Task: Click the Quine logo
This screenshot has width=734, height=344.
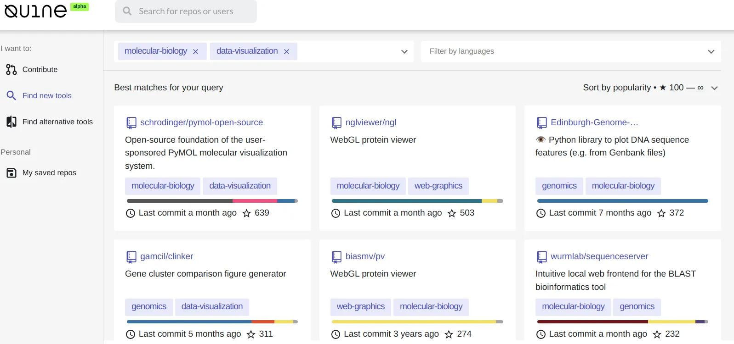Action: 35,11
